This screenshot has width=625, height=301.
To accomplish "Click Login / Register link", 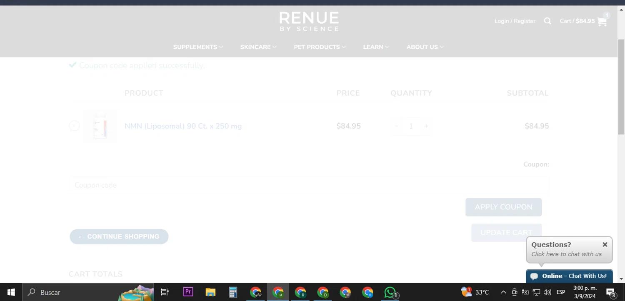I will click(x=515, y=21).
